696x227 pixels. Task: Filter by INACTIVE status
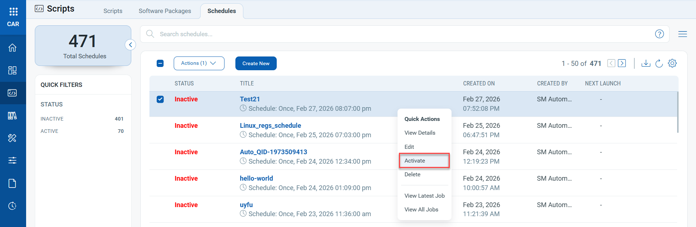pos(52,119)
